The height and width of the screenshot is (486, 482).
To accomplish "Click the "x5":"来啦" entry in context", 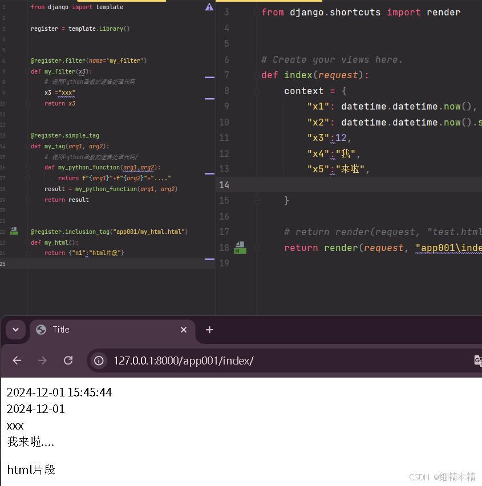I will coord(338,169).
